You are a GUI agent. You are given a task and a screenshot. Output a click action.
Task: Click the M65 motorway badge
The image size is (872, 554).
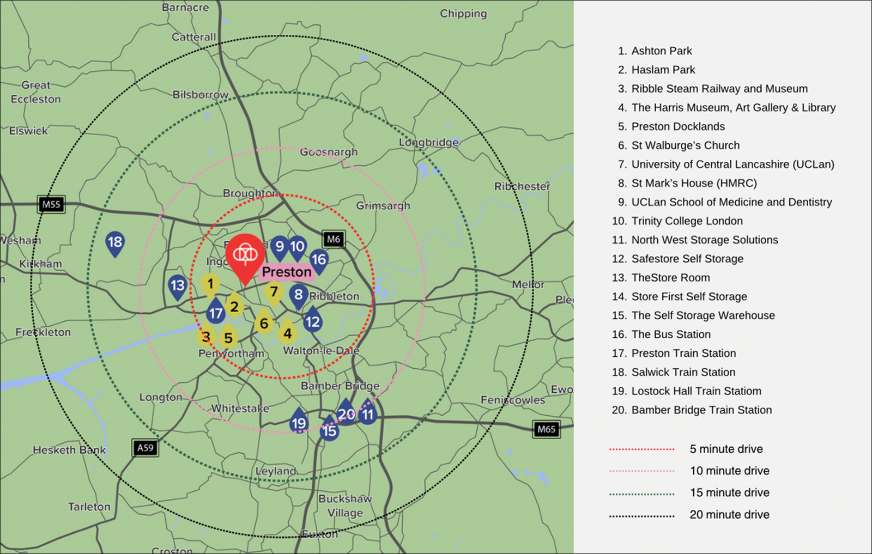click(x=546, y=429)
